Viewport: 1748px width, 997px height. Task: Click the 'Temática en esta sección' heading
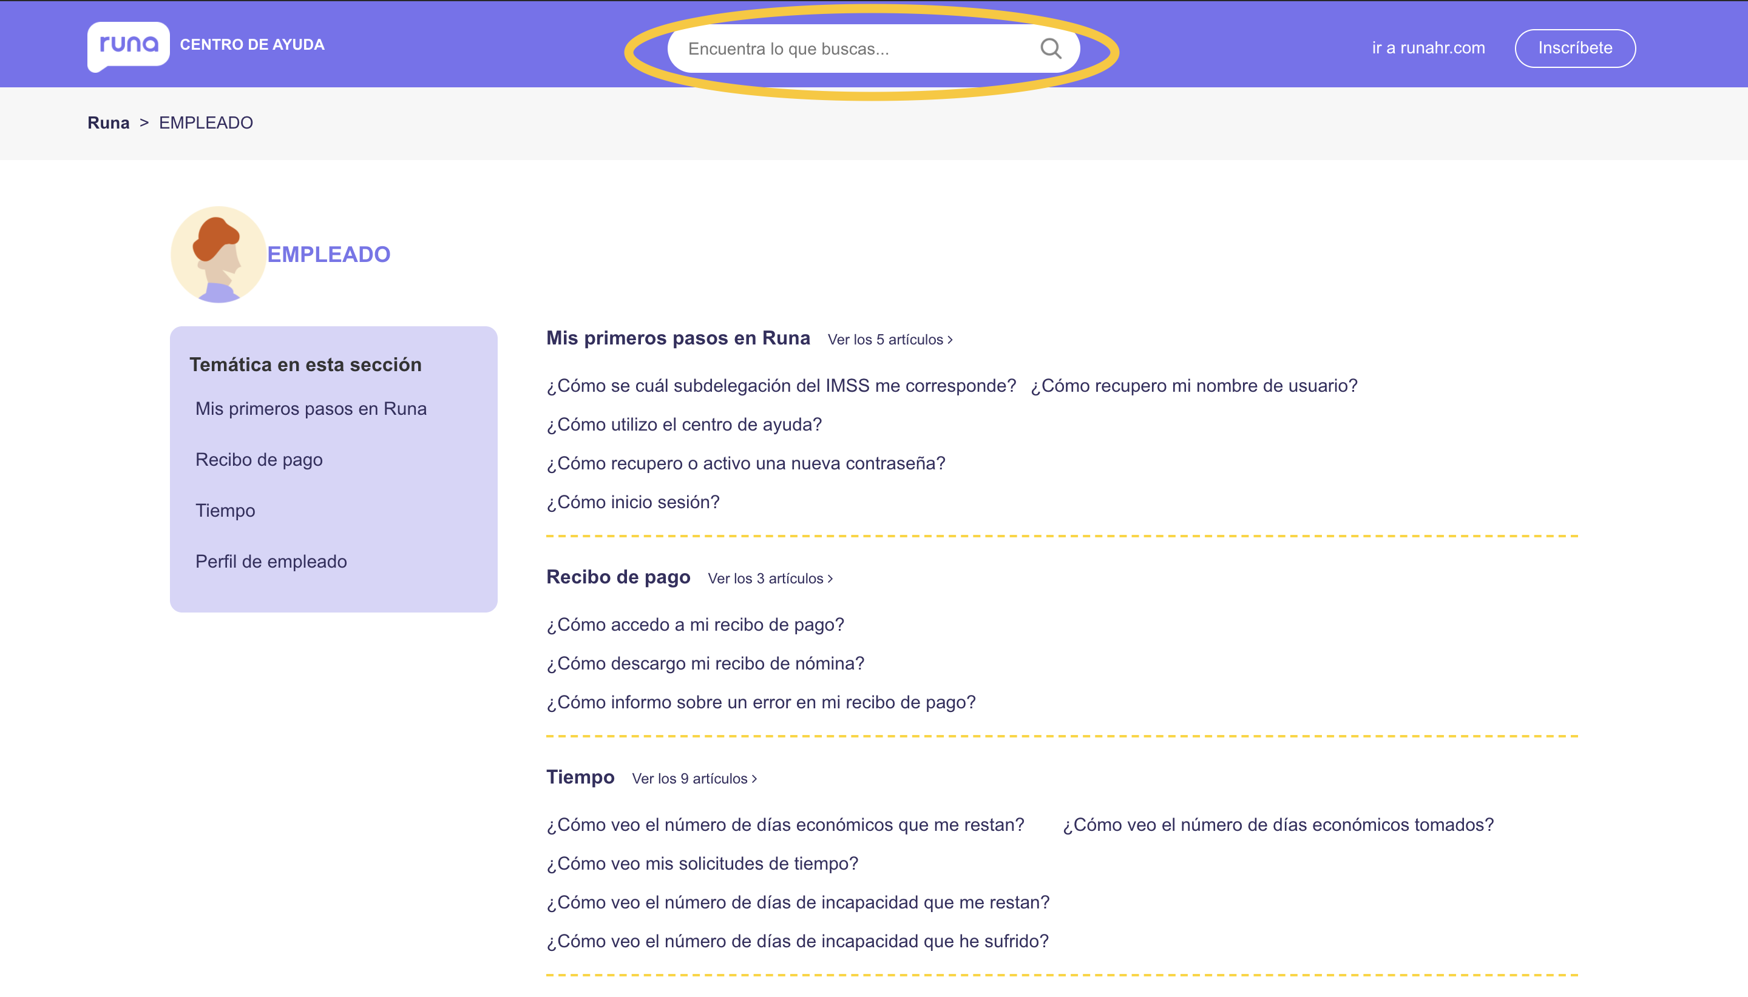[306, 365]
